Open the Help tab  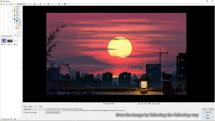(x=67, y=4)
